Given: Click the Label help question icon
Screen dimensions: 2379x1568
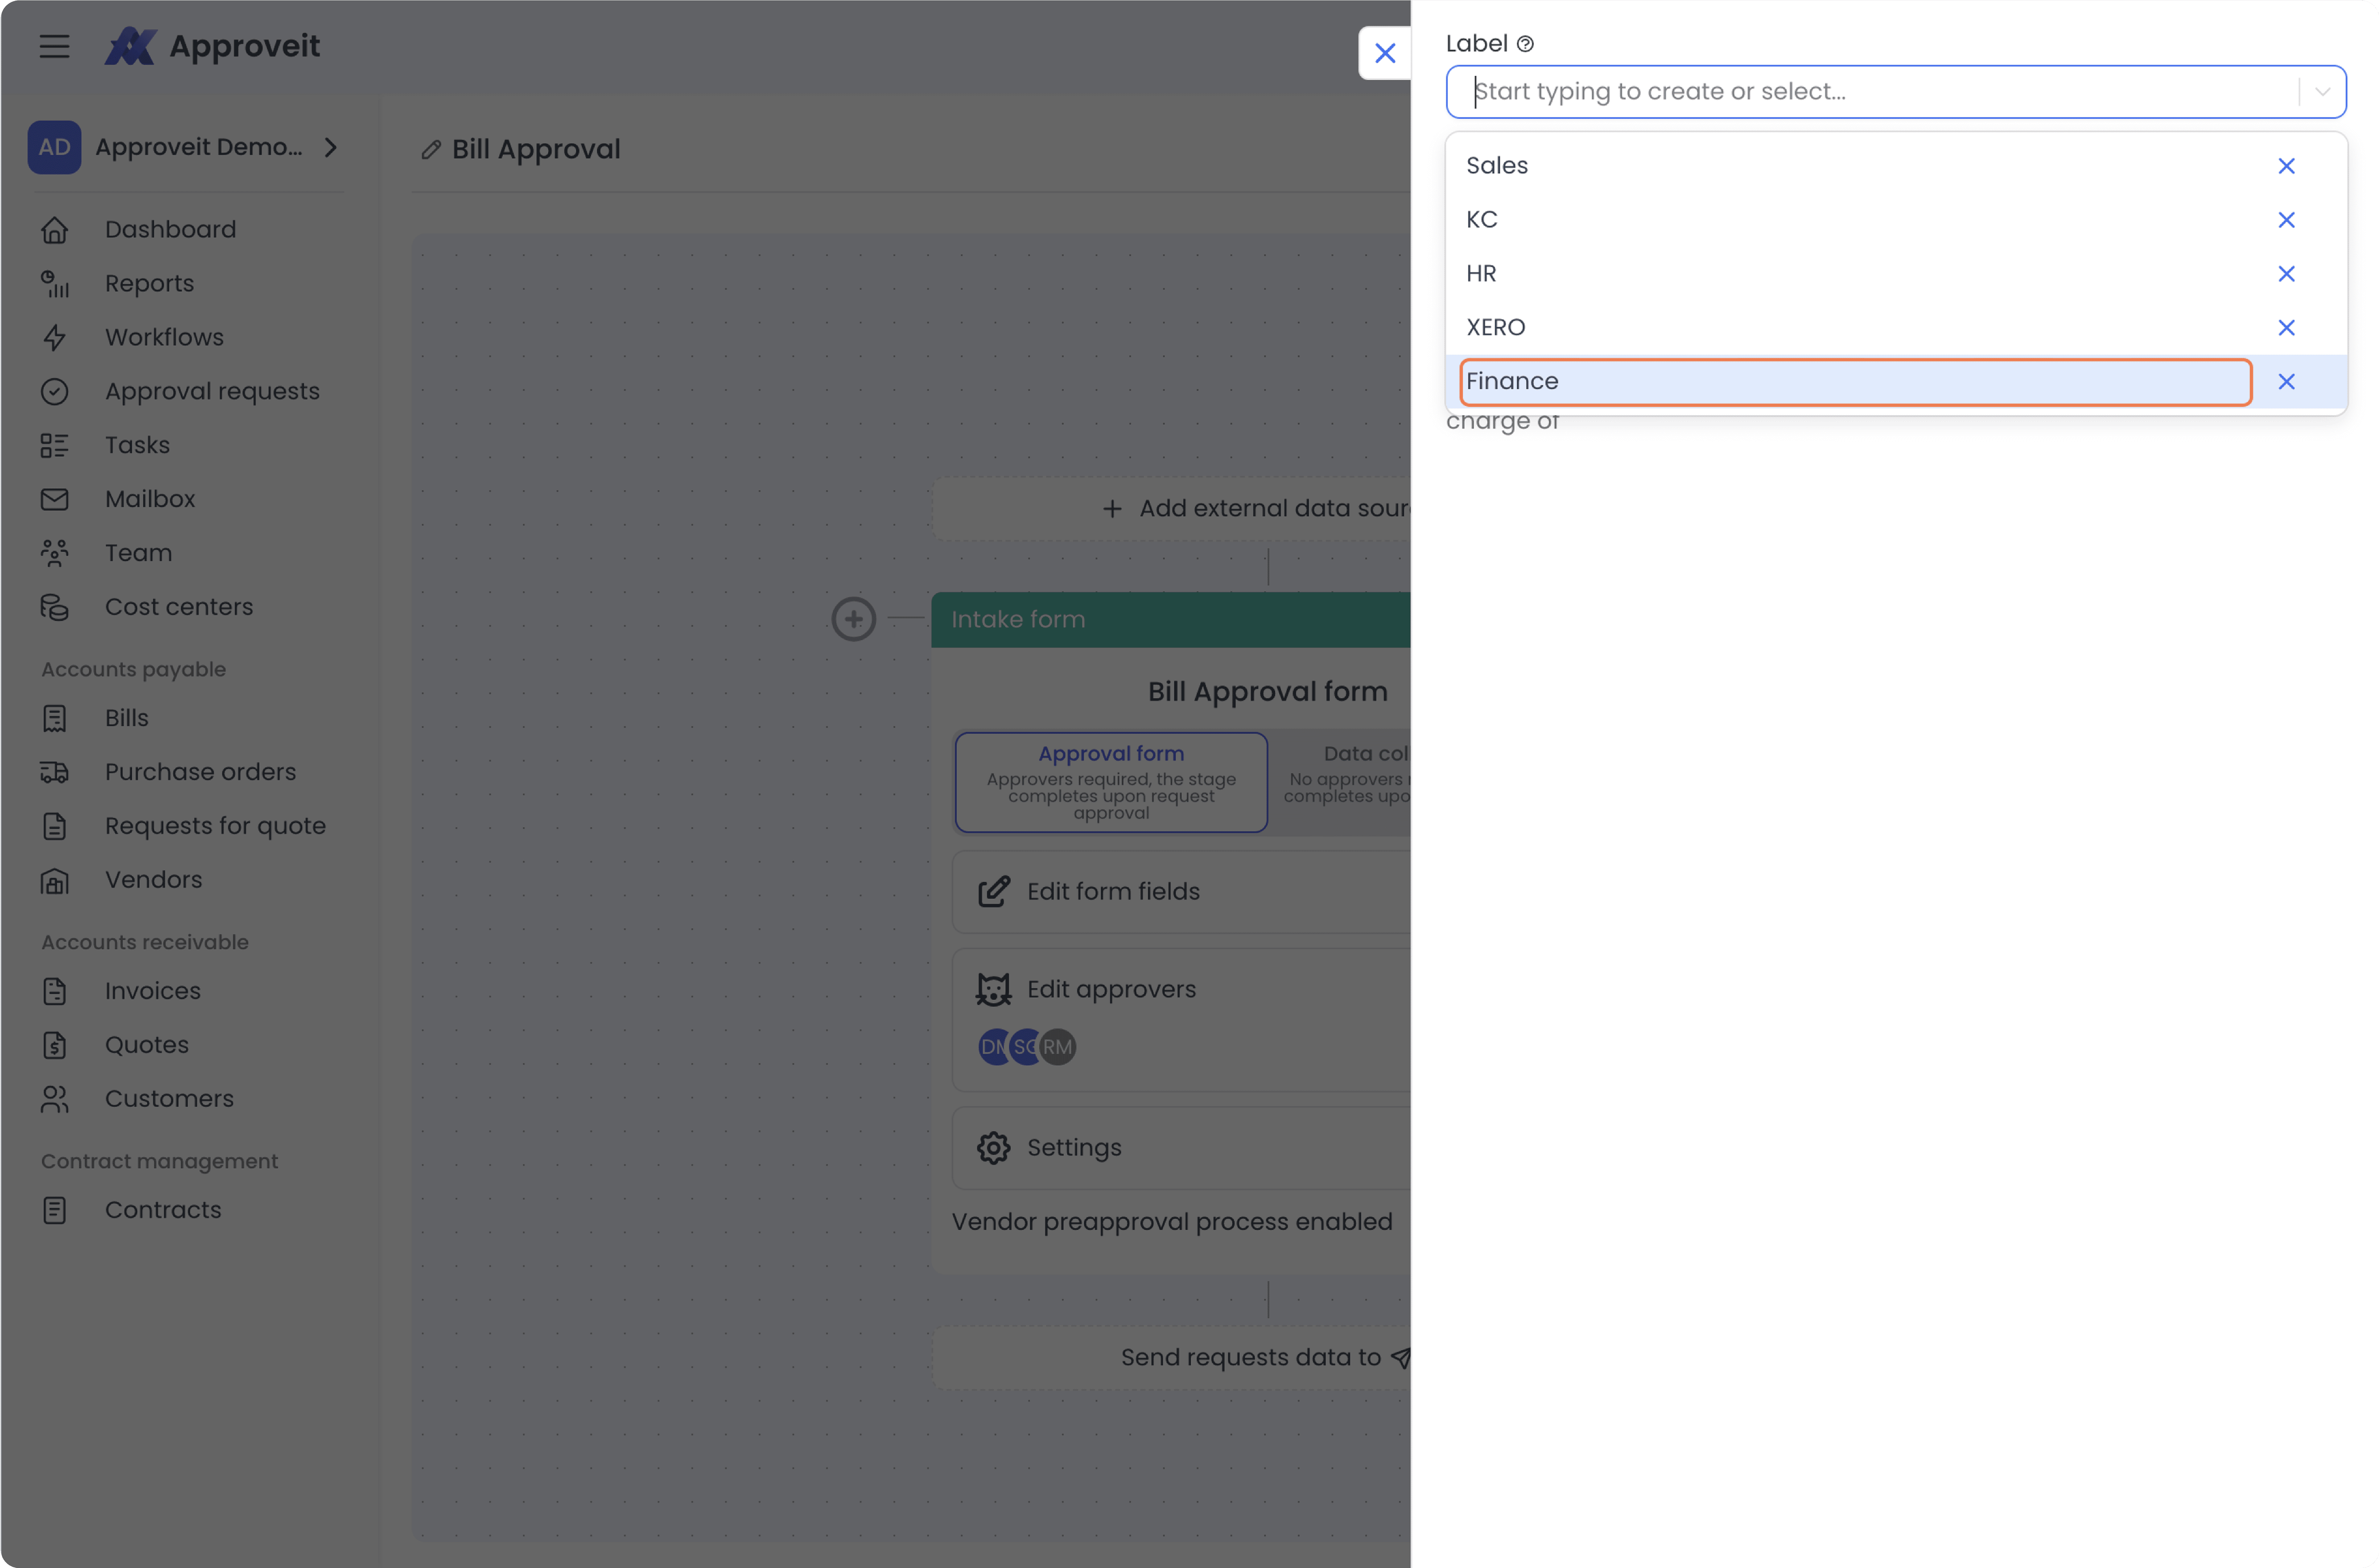Looking at the screenshot, I should 1525,44.
